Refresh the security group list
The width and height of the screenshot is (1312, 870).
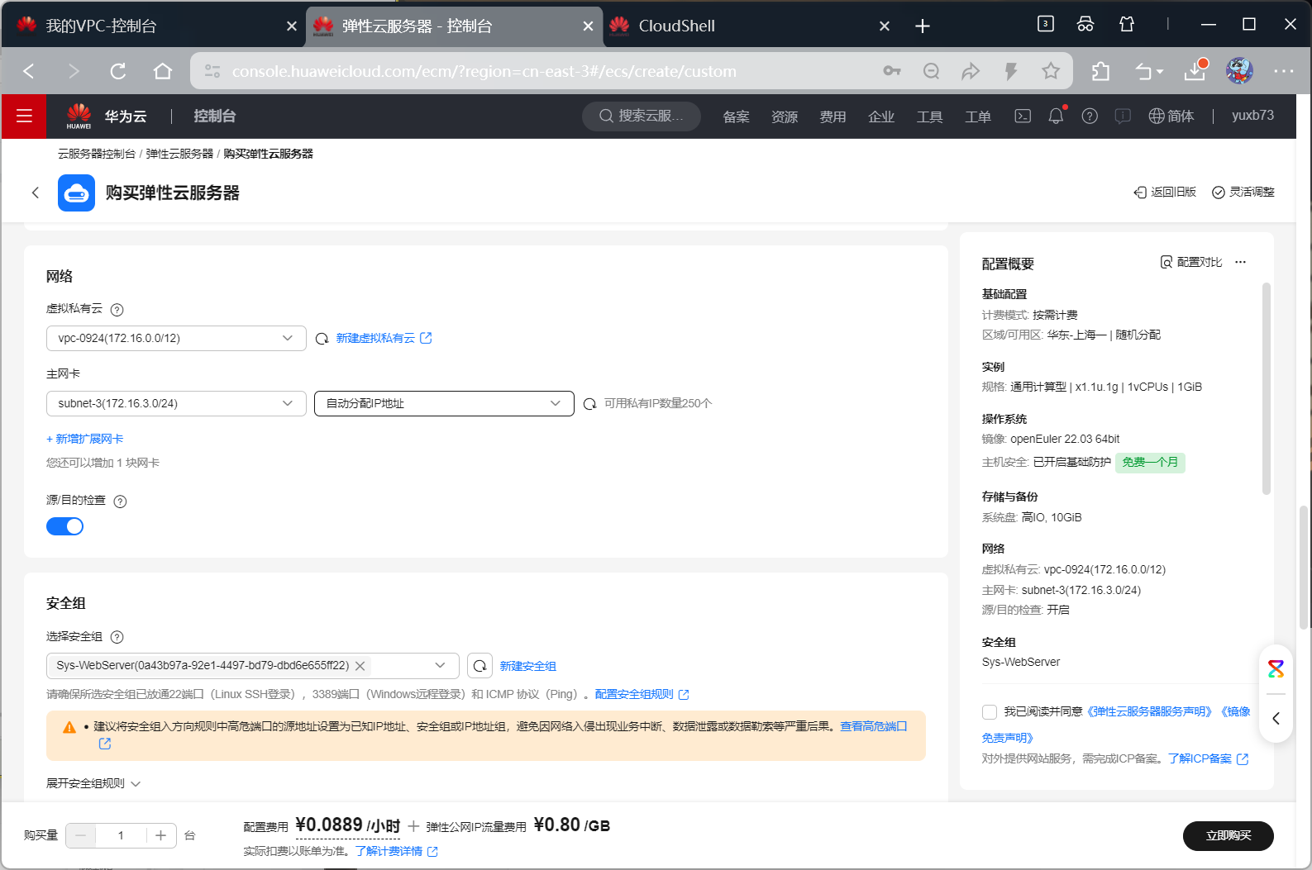[x=479, y=666]
